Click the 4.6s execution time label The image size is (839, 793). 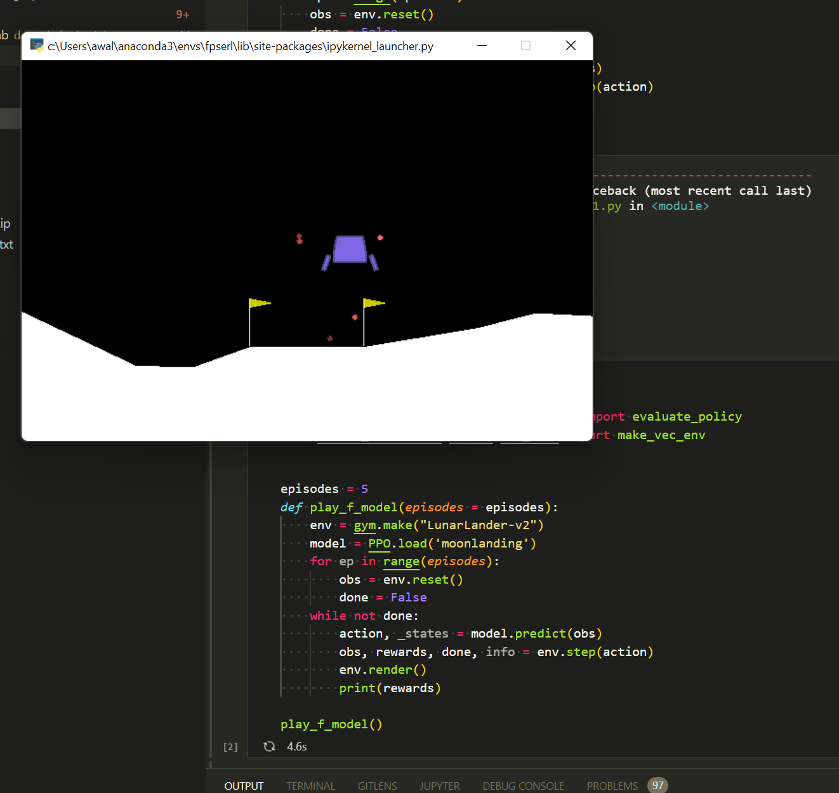(296, 747)
